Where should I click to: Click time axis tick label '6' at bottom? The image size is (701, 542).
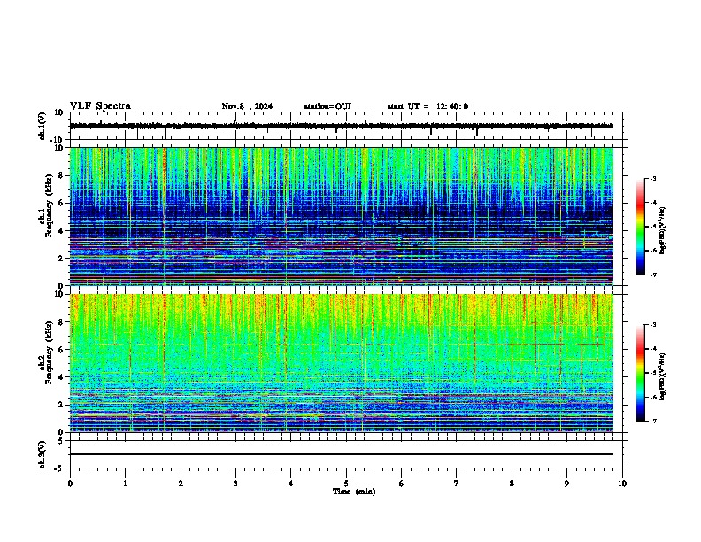pos(402,484)
